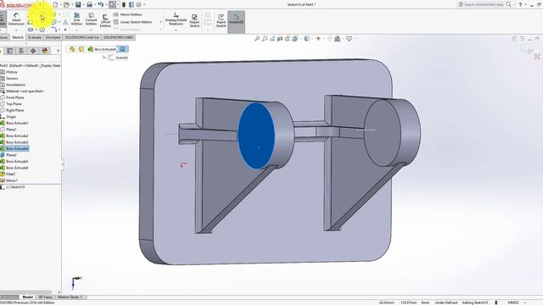Image resolution: width=543 pixels, height=305 pixels.
Task: Click Search SOLIDWORKS Help field
Action: click(484, 4)
